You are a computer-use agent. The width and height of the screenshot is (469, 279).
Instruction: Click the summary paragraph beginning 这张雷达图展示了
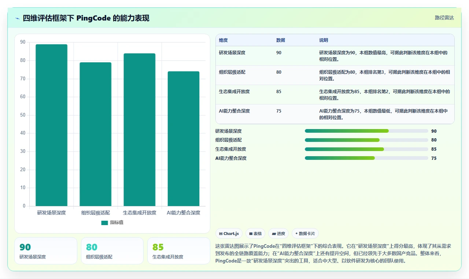(x=333, y=253)
